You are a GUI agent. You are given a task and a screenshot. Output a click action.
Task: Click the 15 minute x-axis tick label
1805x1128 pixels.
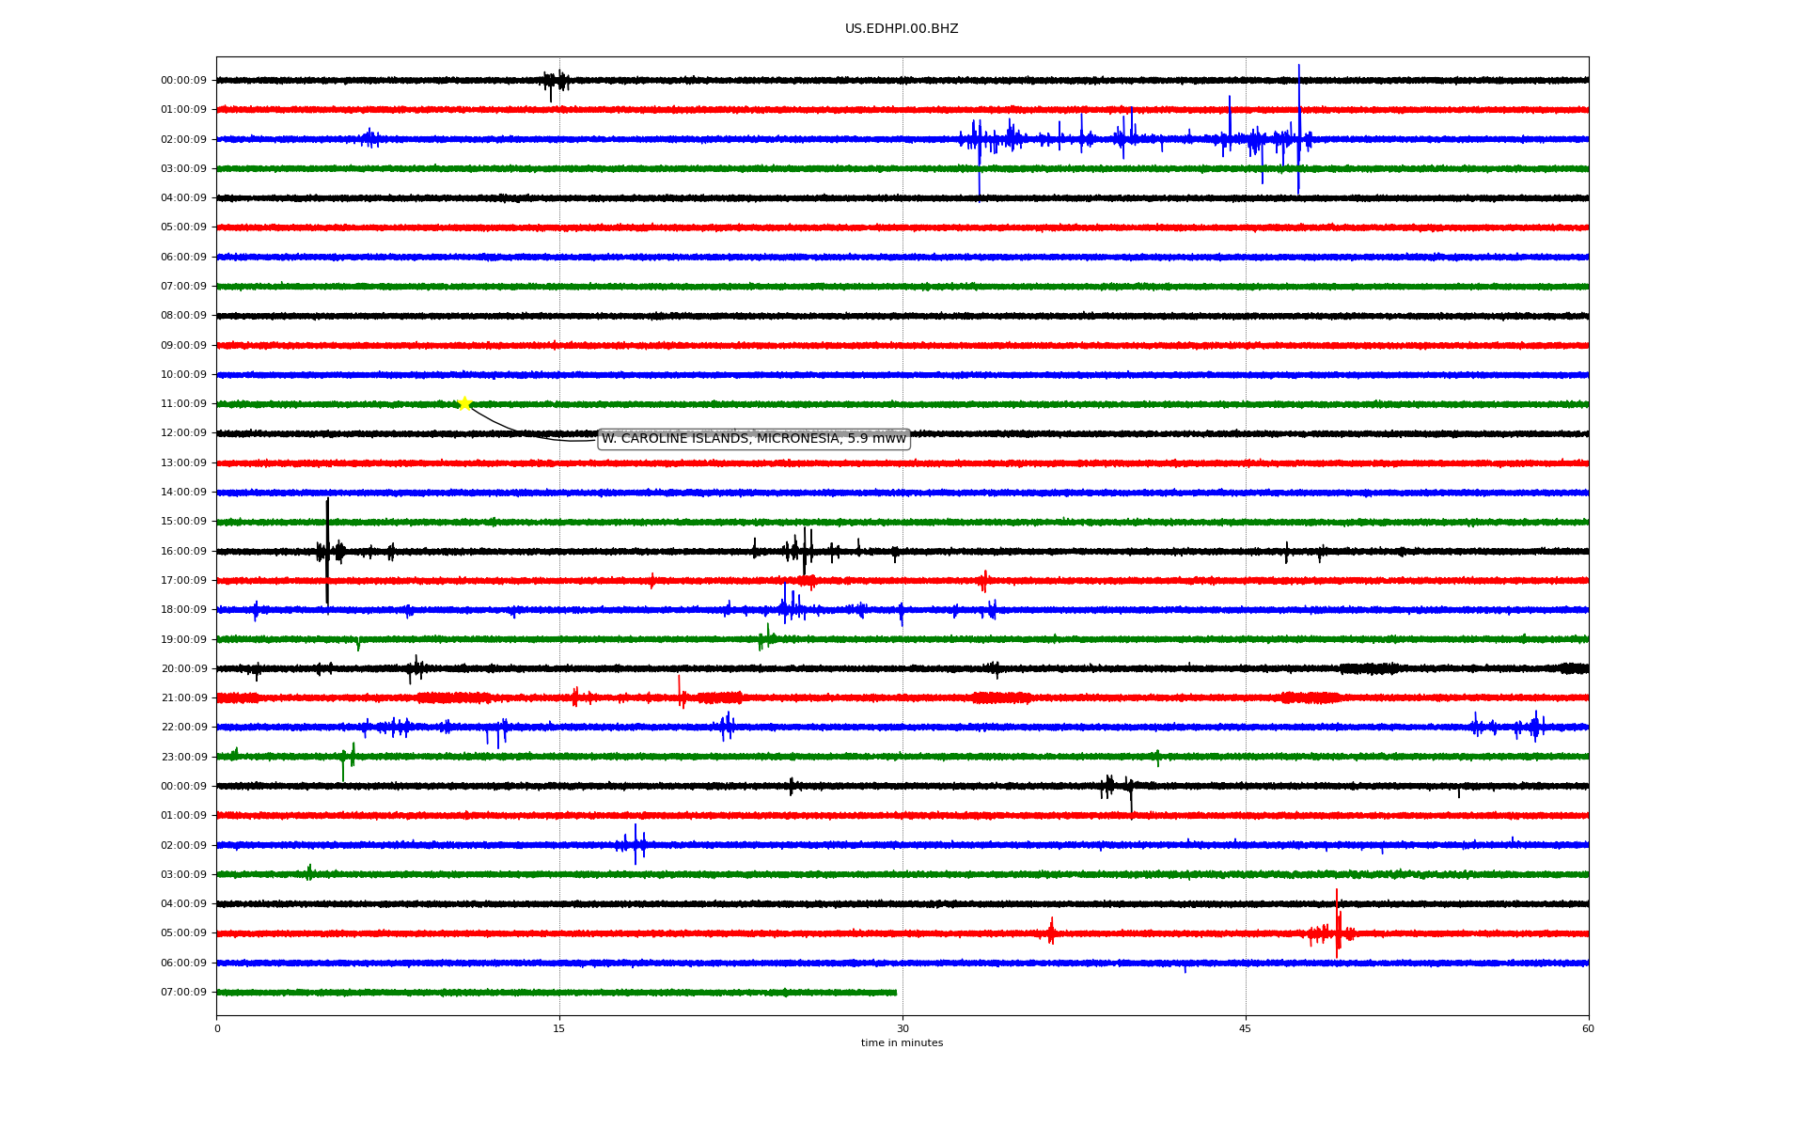(559, 1028)
